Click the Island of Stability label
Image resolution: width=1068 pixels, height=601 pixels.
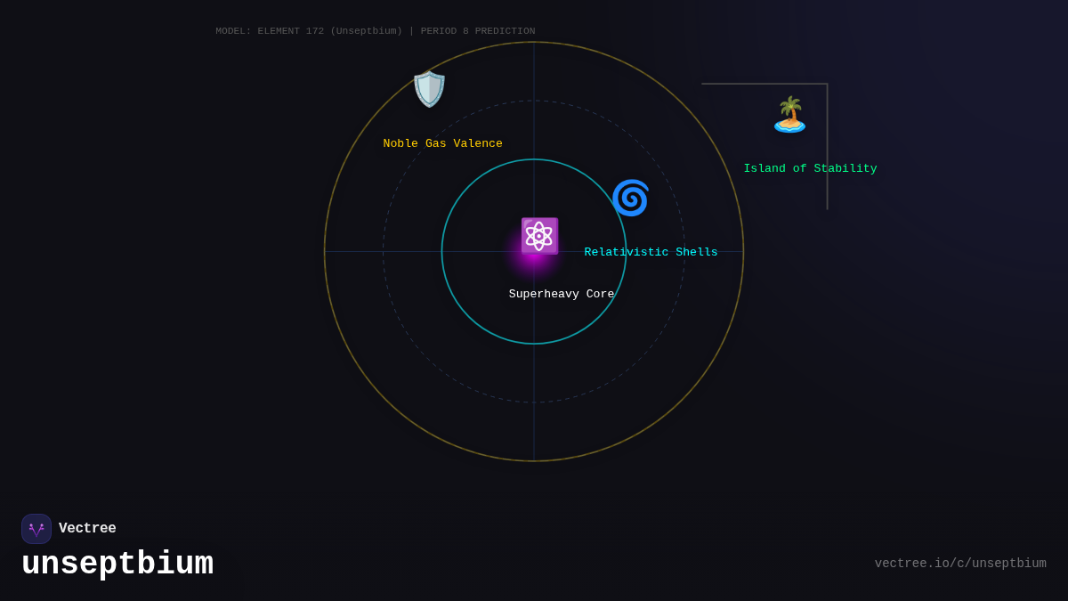810,168
